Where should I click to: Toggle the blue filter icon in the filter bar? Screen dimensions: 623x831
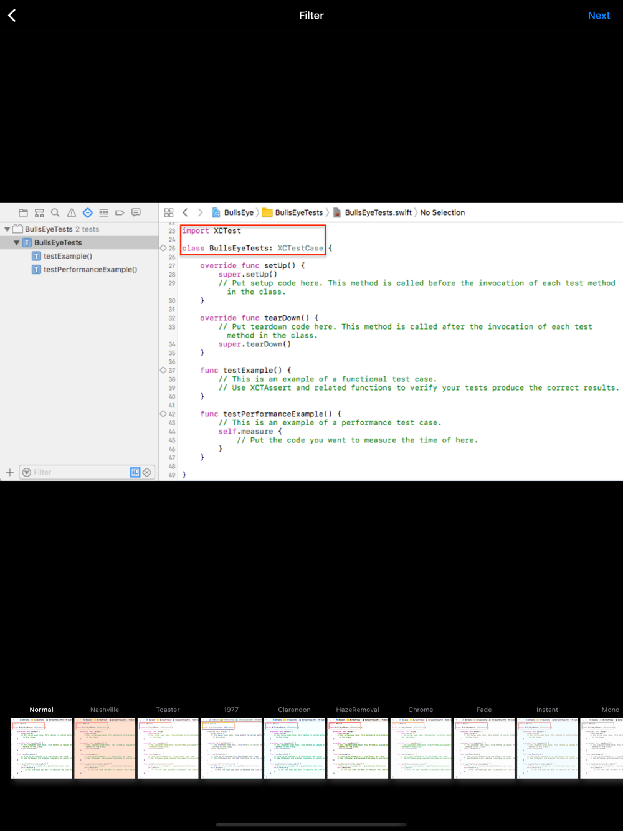[135, 472]
